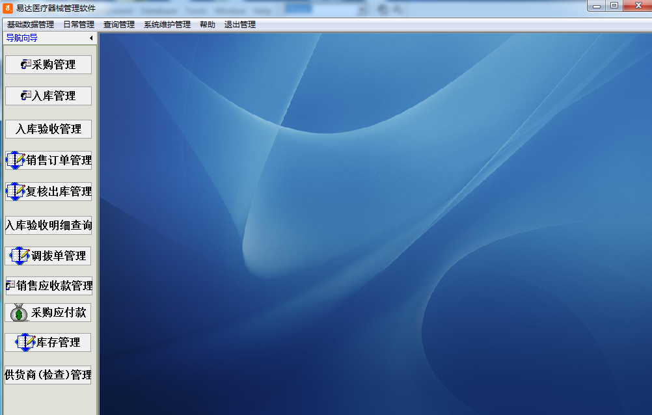This screenshot has height=415, width=652.
Task: Click the 供货商(检查)管理 button
Action: (48, 375)
